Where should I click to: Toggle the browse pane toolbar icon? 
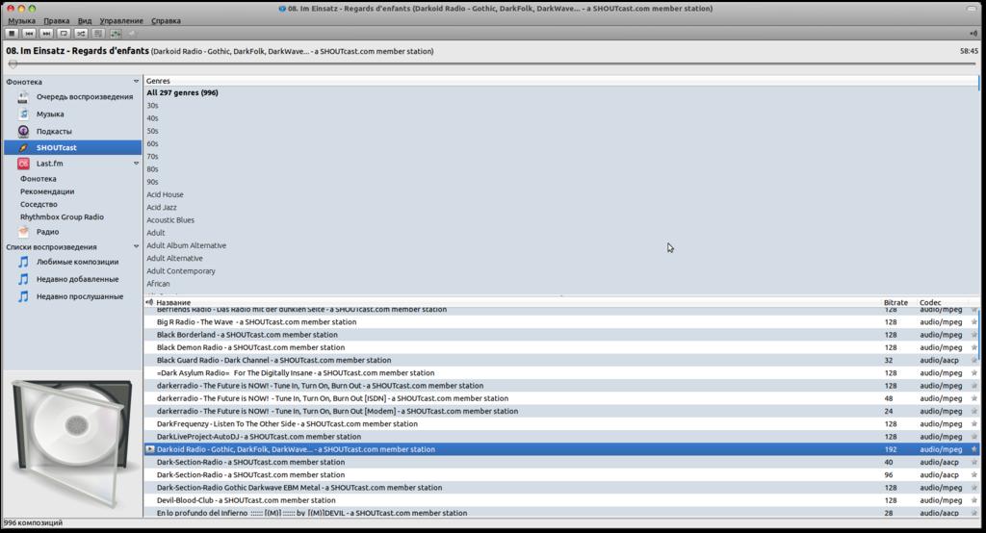pyautogui.click(x=98, y=34)
